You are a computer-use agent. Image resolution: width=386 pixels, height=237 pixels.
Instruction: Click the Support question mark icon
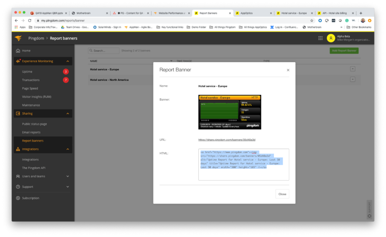(18, 187)
